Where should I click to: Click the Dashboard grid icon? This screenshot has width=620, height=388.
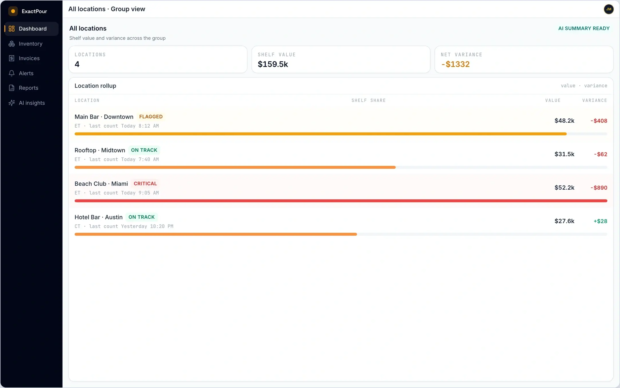(11, 29)
